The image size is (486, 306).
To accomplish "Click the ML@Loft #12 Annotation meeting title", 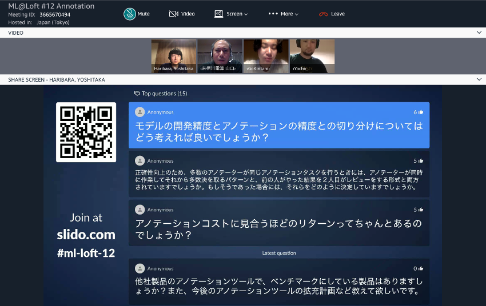I will (51, 6).
